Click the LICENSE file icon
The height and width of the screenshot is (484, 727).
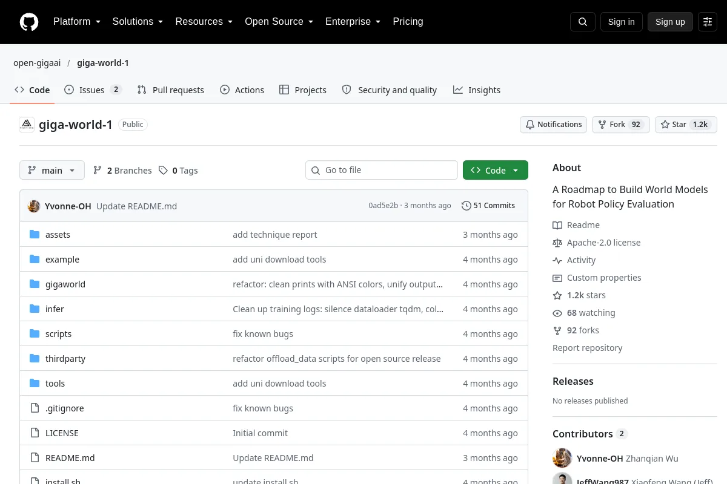click(35, 433)
